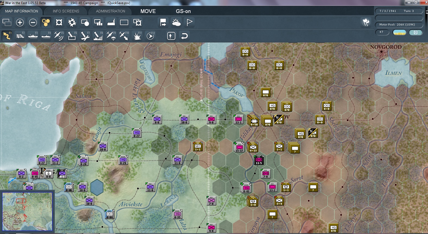Select the F5 air recon mode

pos(59,36)
